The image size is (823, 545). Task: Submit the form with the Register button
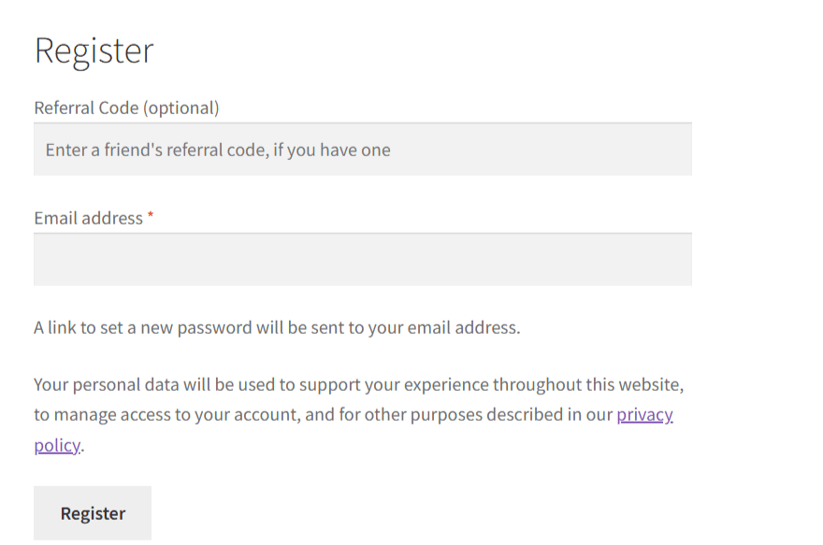pyautogui.click(x=93, y=513)
